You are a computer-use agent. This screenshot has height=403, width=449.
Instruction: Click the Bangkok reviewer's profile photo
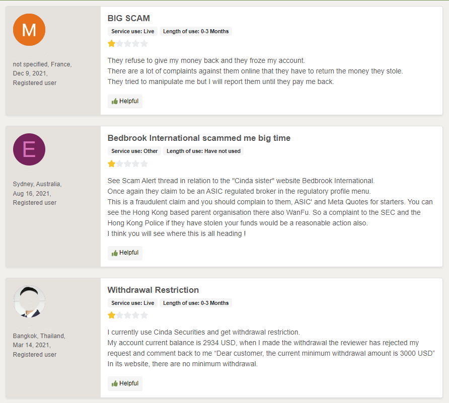pyautogui.click(x=29, y=301)
